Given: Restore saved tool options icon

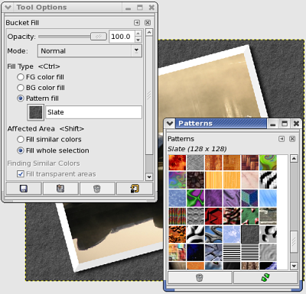Looking at the screenshot, I should [x=60, y=189].
